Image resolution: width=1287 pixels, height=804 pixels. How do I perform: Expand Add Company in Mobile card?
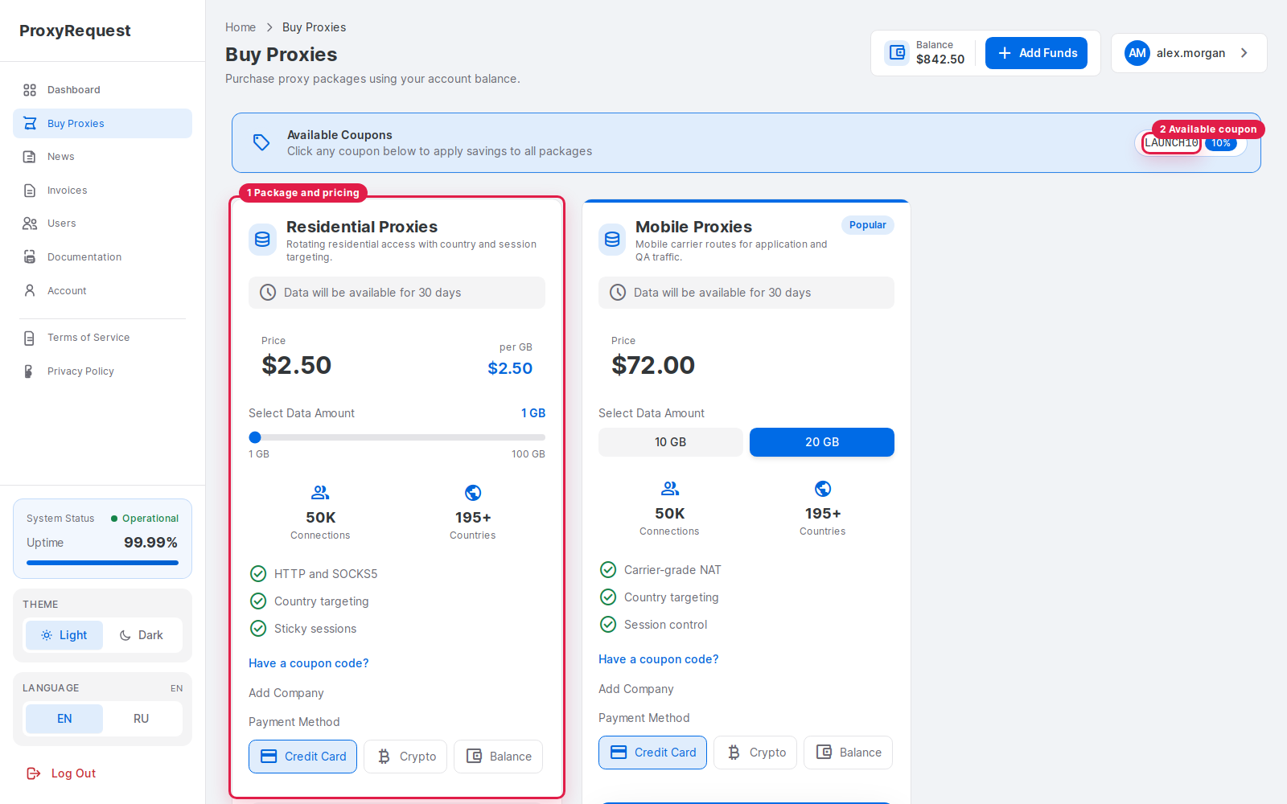tap(636, 689)
